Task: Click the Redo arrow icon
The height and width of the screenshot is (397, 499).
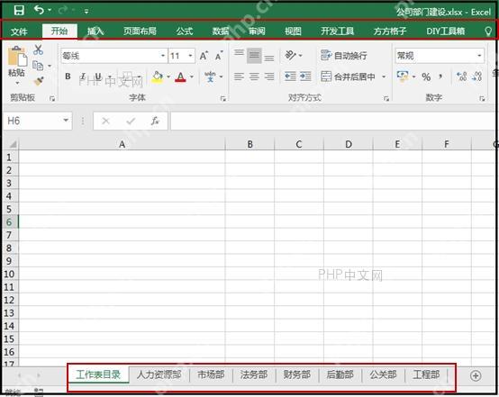Action: 63,11
